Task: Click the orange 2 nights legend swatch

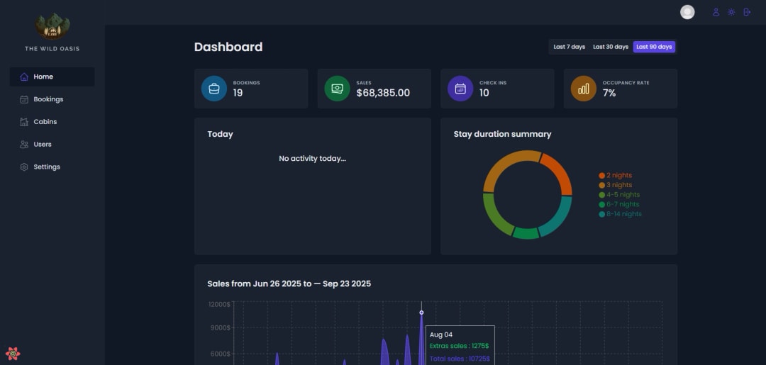Action: [602, 176]
